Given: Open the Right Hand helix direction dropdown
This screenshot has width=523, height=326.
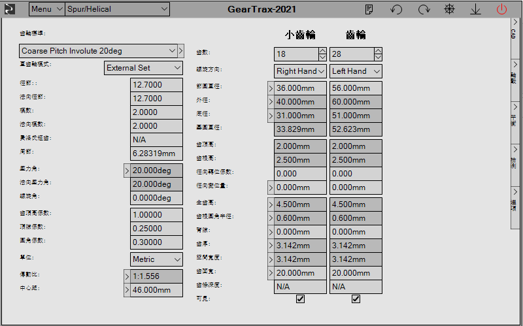Looking at the screenshot, I should pos(300,71).
